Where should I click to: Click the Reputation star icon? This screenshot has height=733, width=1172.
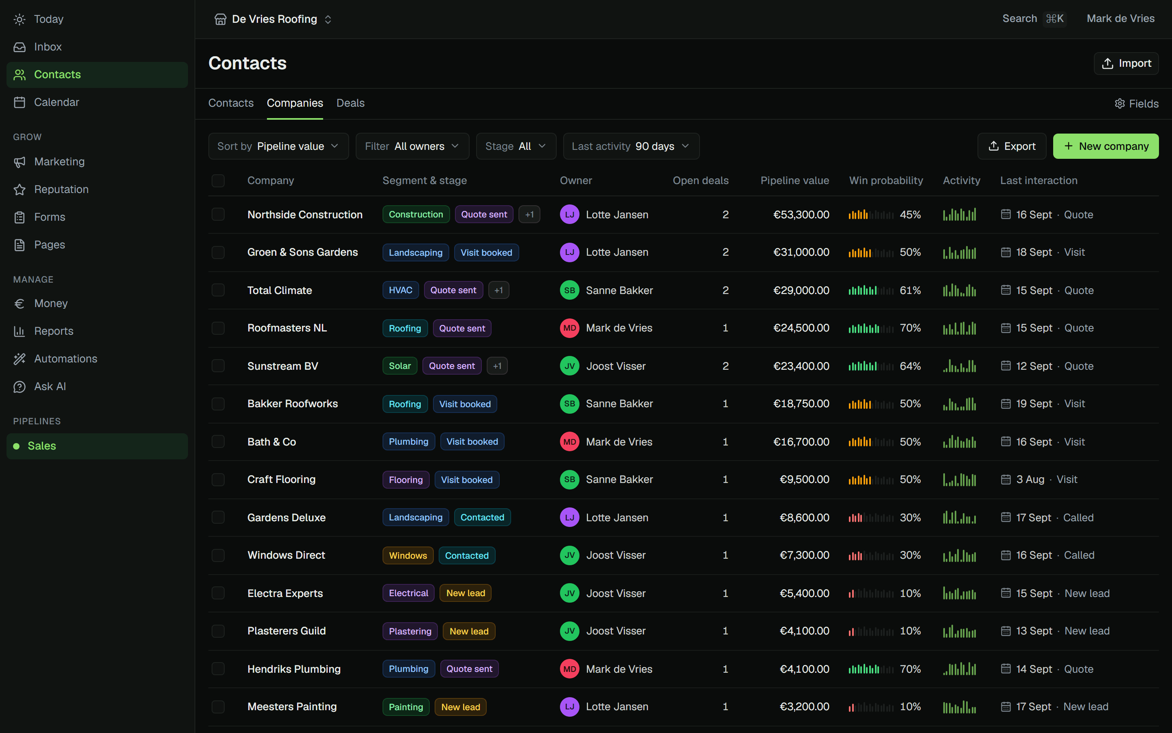click(x=20, y=189)
